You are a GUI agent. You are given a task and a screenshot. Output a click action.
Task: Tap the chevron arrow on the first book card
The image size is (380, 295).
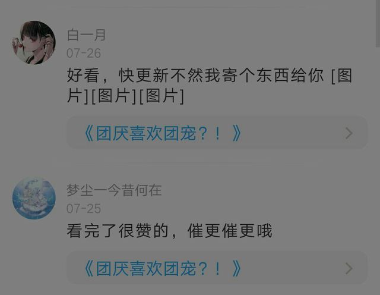(349, 133)
